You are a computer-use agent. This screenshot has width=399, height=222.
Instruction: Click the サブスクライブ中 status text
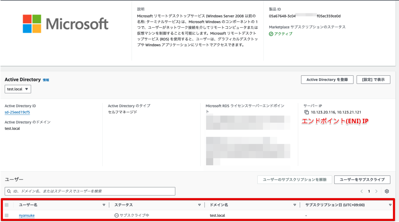pyautogui.click(x=134, y=215)
